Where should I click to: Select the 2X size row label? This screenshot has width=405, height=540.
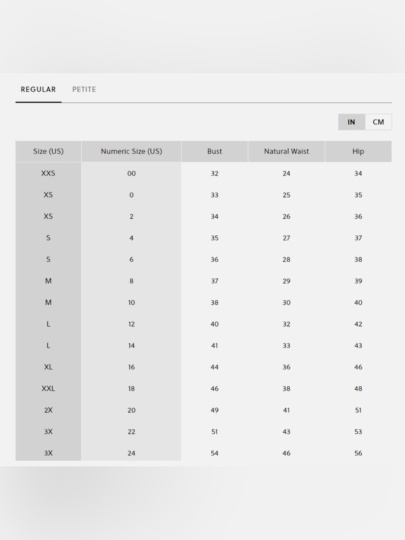pos(48,410)
